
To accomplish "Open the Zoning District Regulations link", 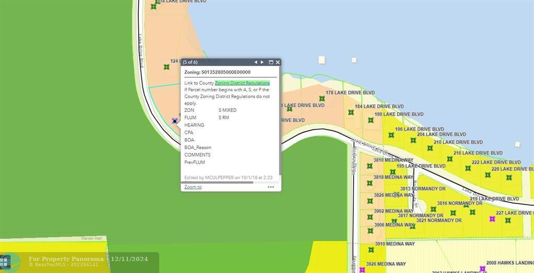I will point(242,83).
